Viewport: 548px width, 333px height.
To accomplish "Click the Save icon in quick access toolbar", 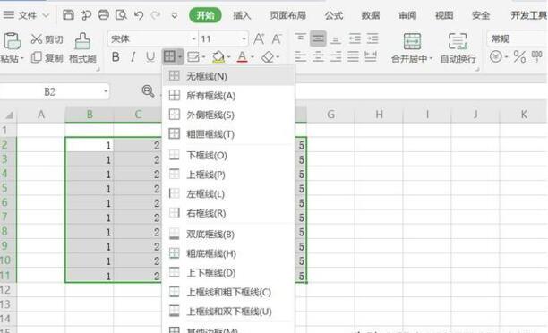I will click(68, 14).
